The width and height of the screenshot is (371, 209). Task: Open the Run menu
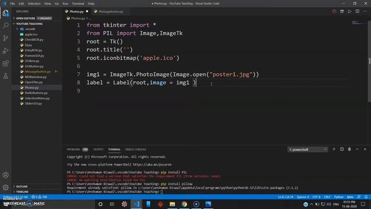click(66, 3)
